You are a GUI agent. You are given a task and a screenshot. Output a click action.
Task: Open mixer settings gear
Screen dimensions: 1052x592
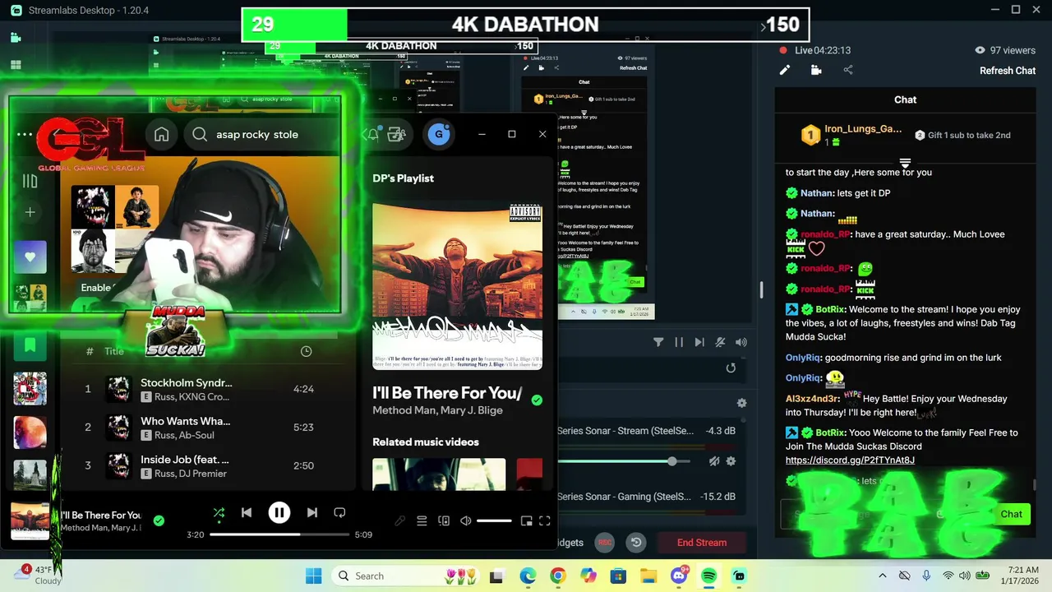tap(741, 403)
